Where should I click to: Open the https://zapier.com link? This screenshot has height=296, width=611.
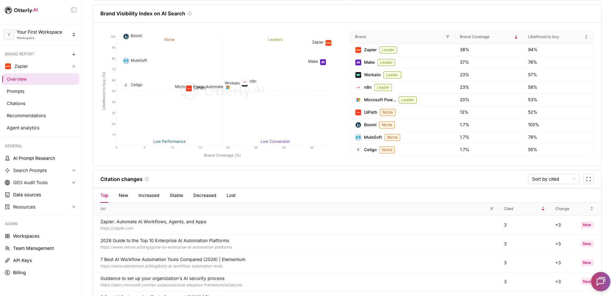[x=117, y=228]
